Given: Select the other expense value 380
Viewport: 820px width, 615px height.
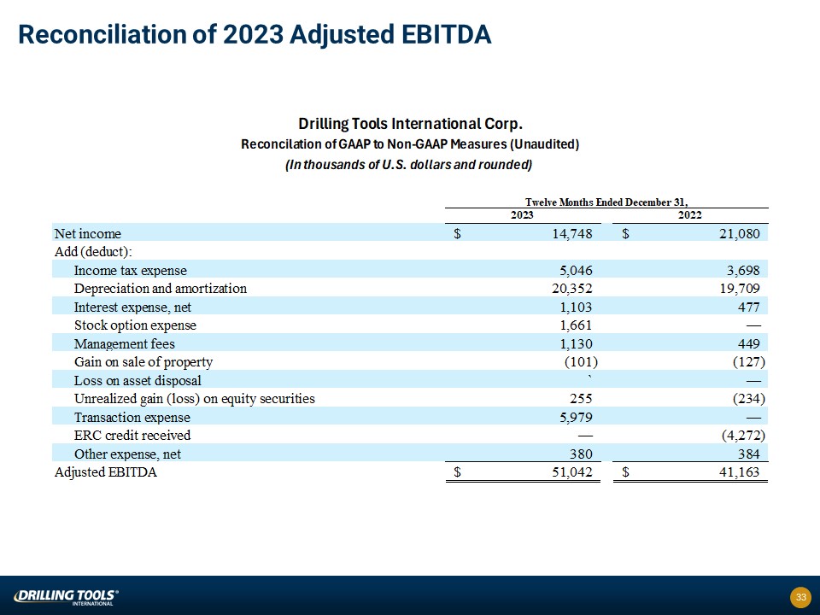Looking at the screenshot, I should 581,454.
